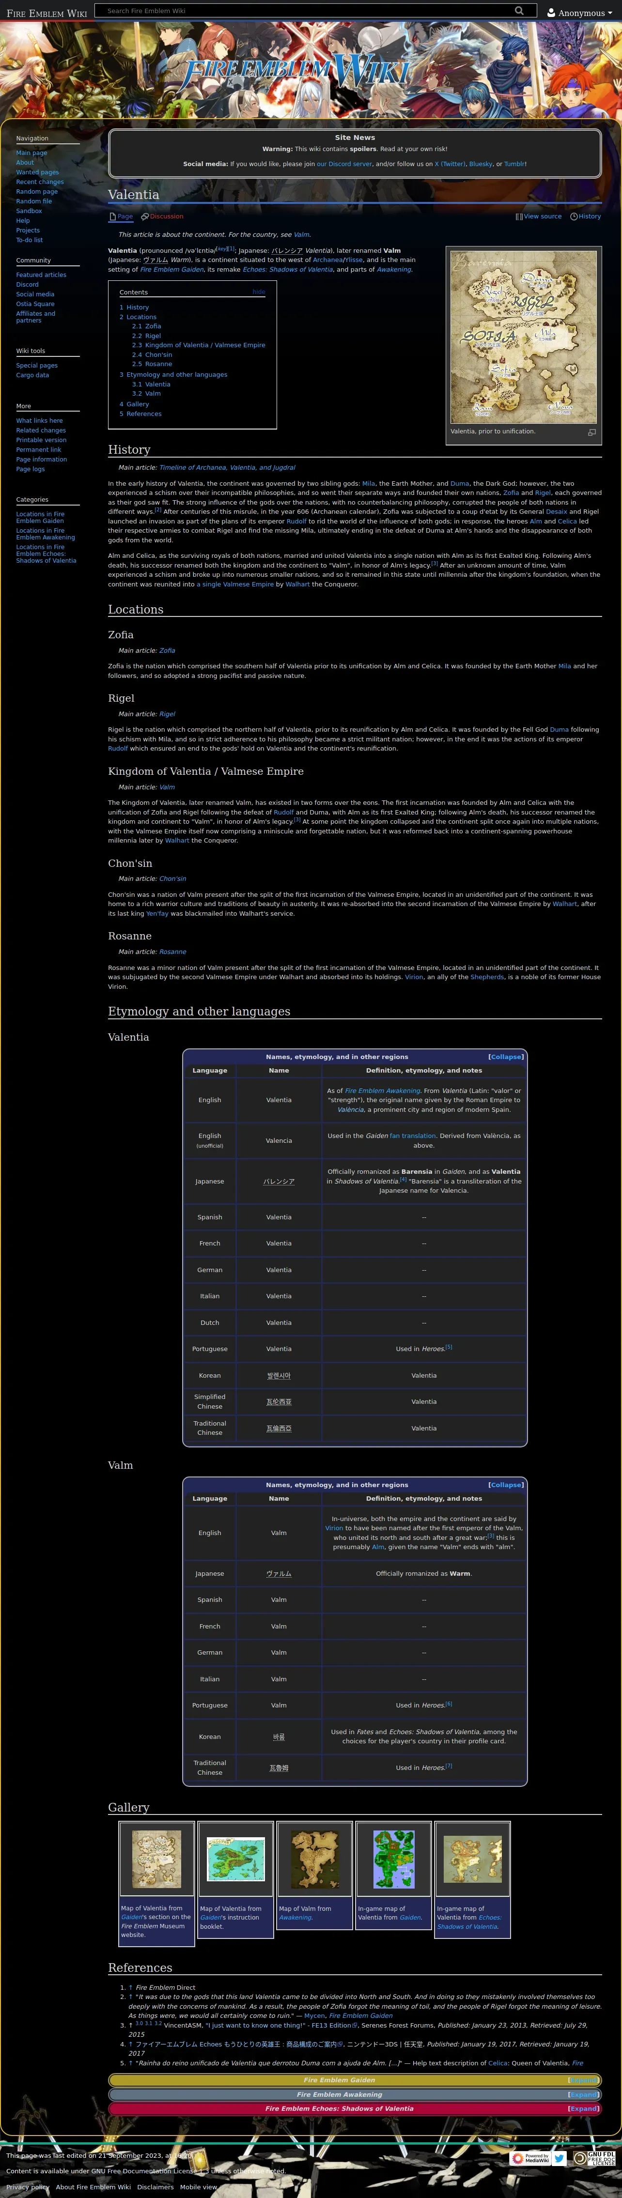Go to a Random page
Screen dimensions: 622x2198
click(37, 192)
